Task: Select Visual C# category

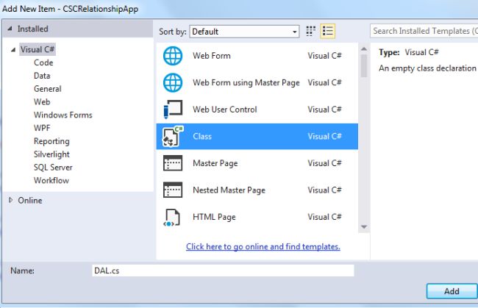Action: tap(38, 49)
